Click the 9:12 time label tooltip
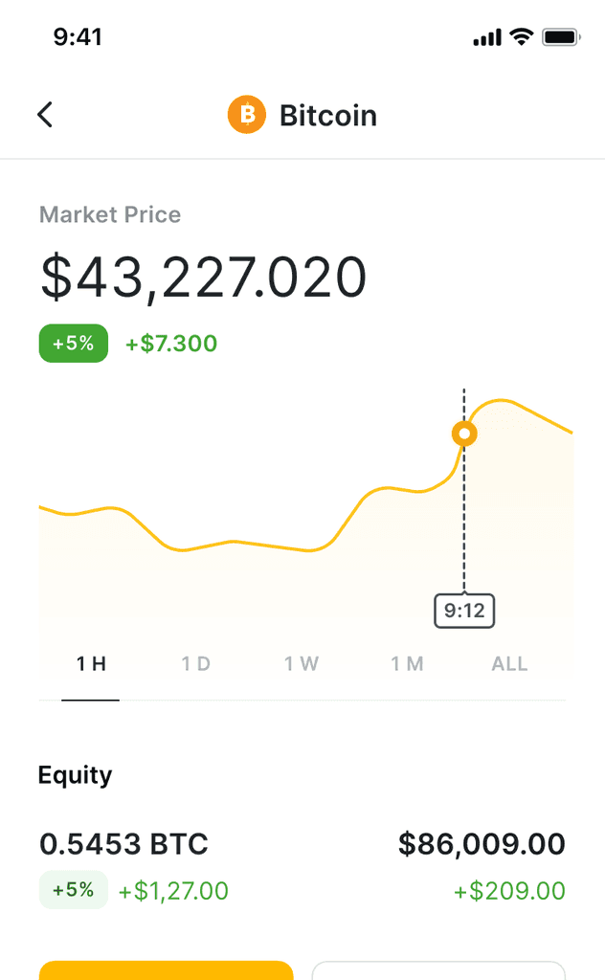 point(464,611)
